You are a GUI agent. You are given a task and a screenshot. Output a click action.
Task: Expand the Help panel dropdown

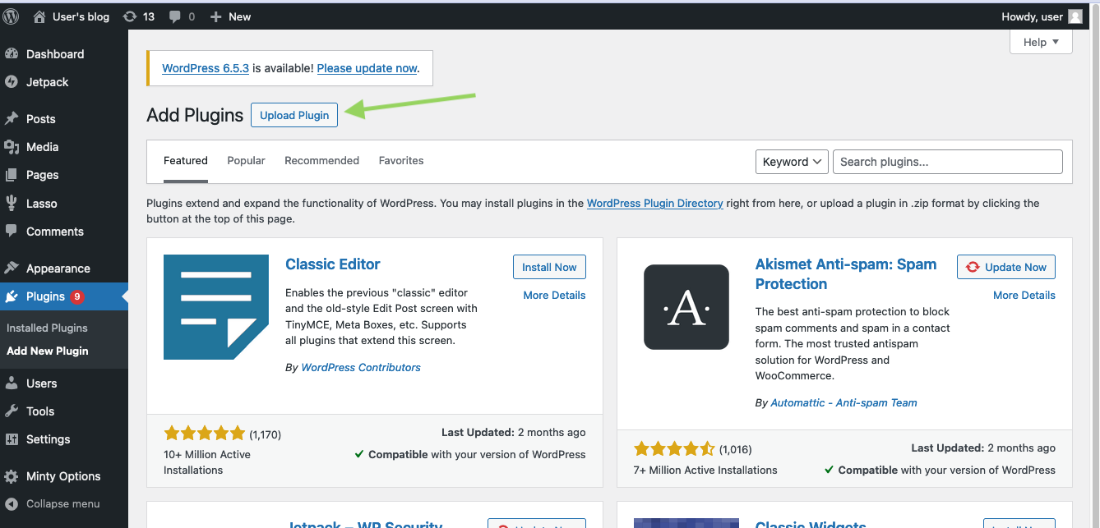tap(1041, 42)
